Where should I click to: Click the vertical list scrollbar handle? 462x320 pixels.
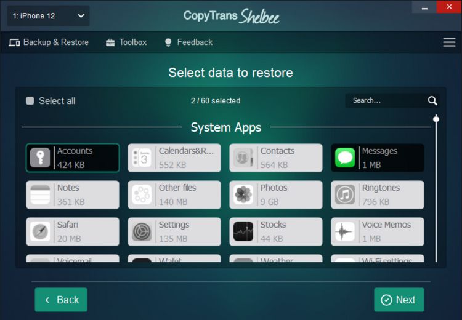[436, 119]
